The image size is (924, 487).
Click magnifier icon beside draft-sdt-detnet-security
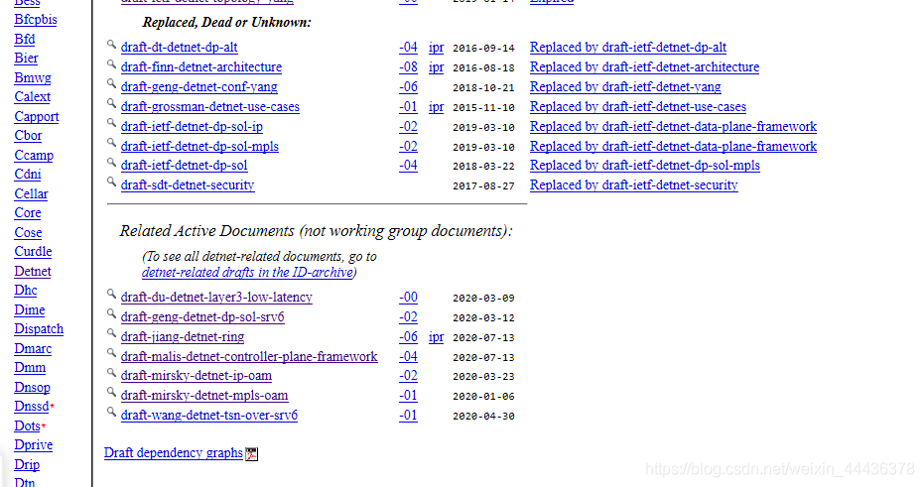click(x=111, y=182)
